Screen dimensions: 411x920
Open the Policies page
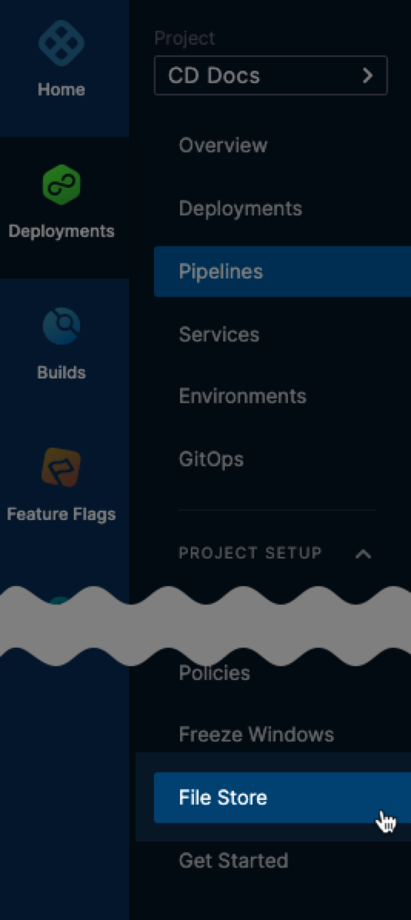(214, 674)
